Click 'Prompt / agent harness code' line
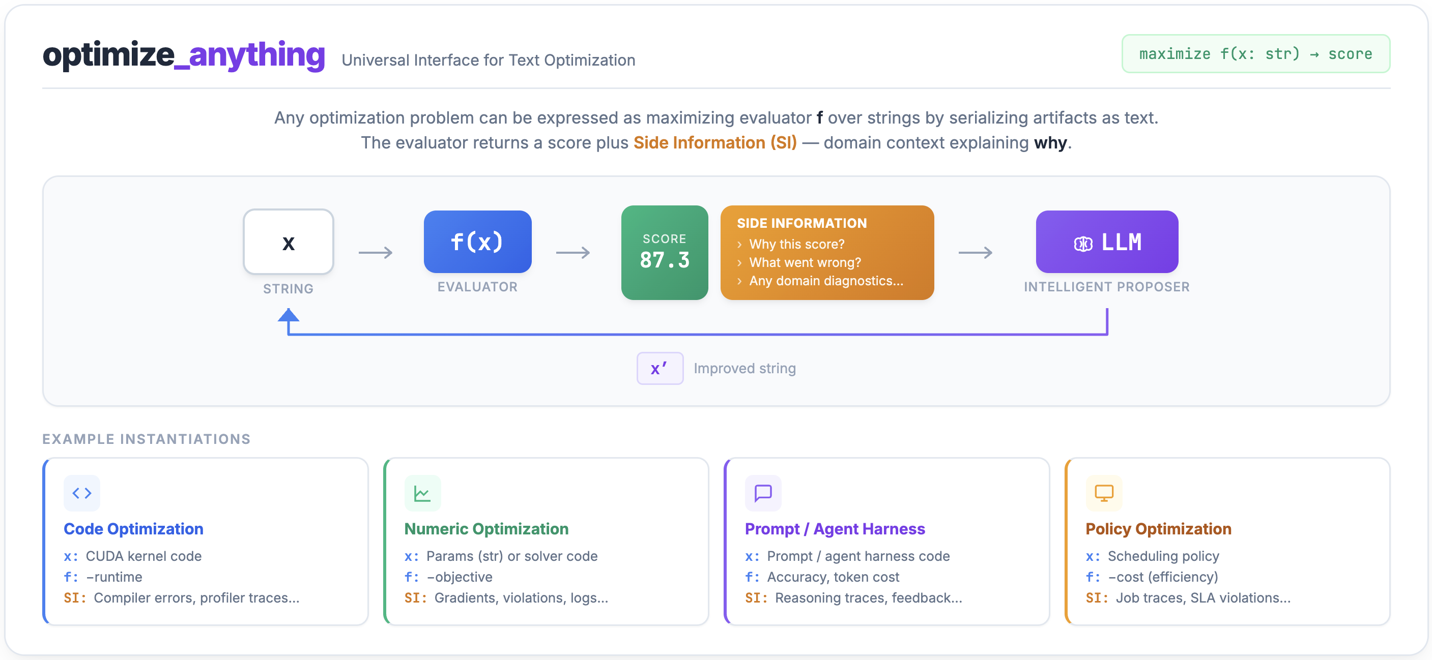 858,556
